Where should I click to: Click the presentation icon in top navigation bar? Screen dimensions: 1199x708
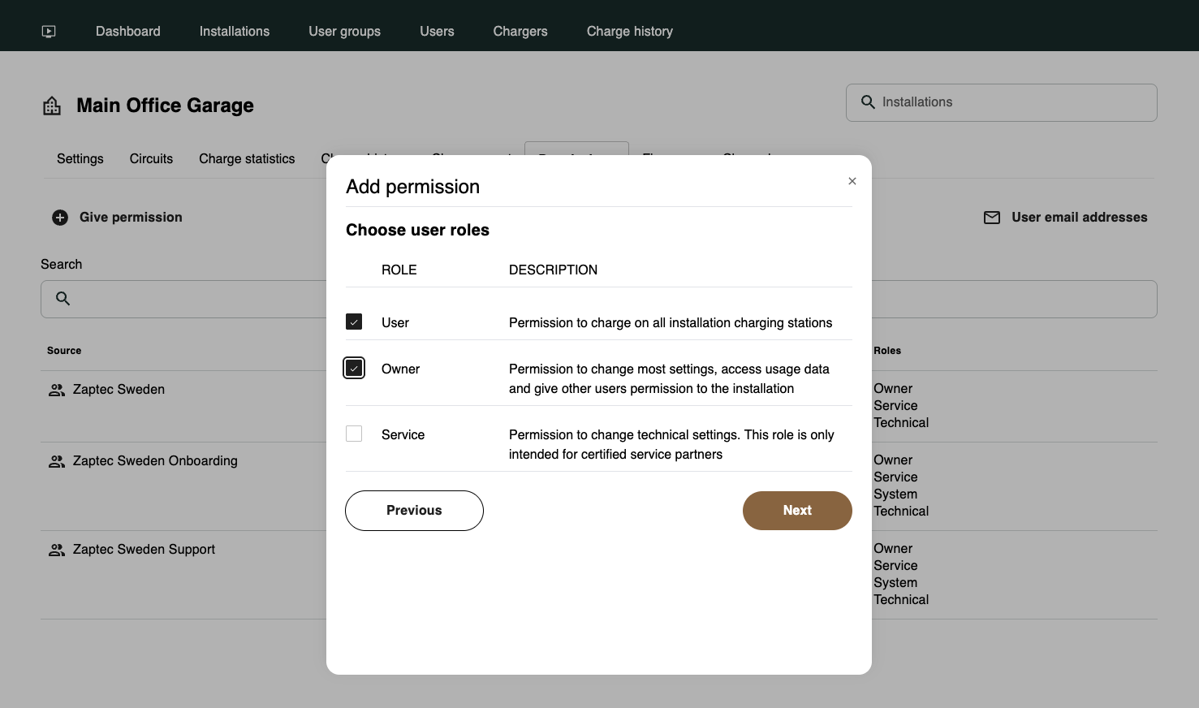(x=49, y=32)
